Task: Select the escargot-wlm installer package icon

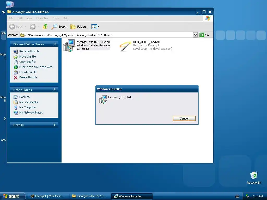Action: 69,46
